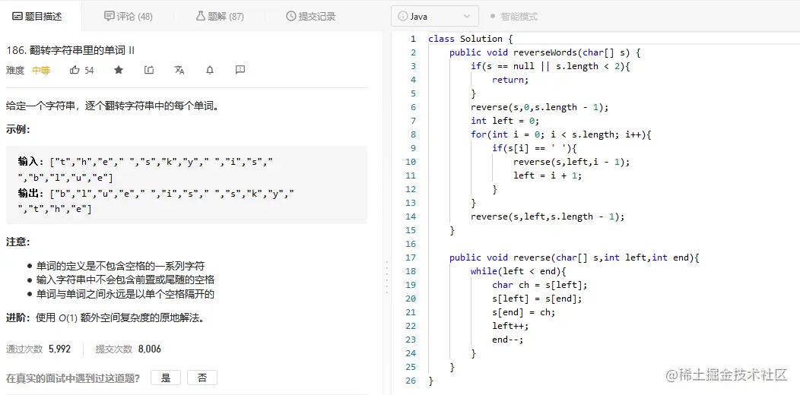Screen dimensions: 800x395
Task: Click line number 26 in the gutter
Action: (411, 381)
